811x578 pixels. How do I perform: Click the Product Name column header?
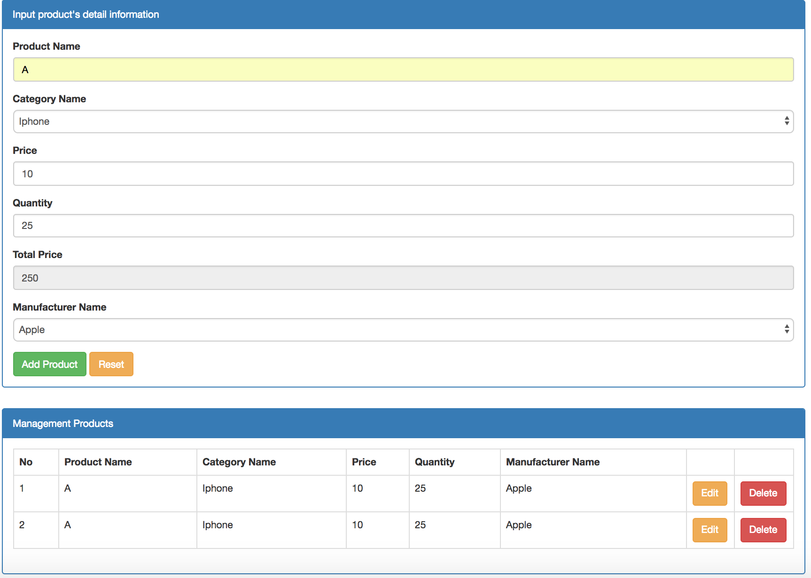[x=98, y=462]
